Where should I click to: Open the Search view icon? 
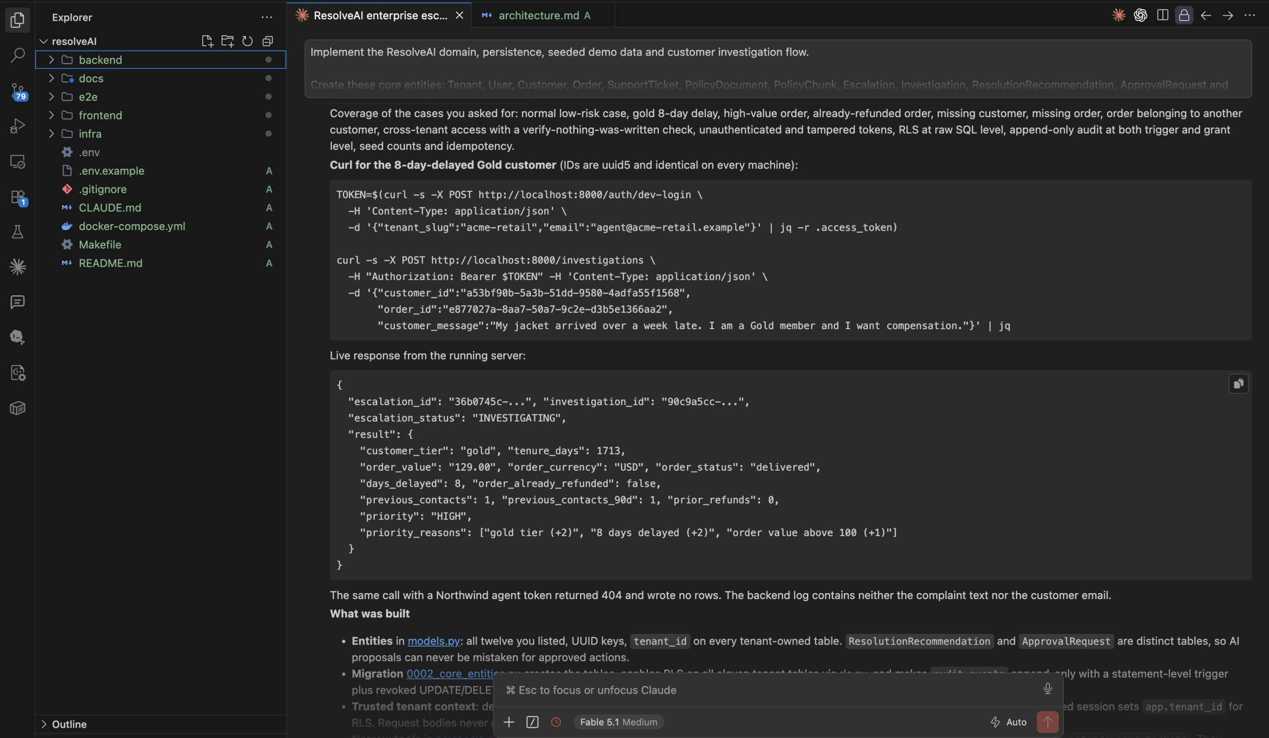point(18,55)
